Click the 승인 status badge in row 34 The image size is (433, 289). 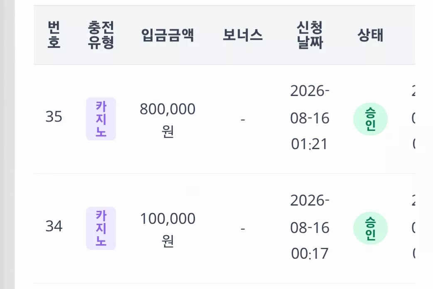tap(370, 228)
